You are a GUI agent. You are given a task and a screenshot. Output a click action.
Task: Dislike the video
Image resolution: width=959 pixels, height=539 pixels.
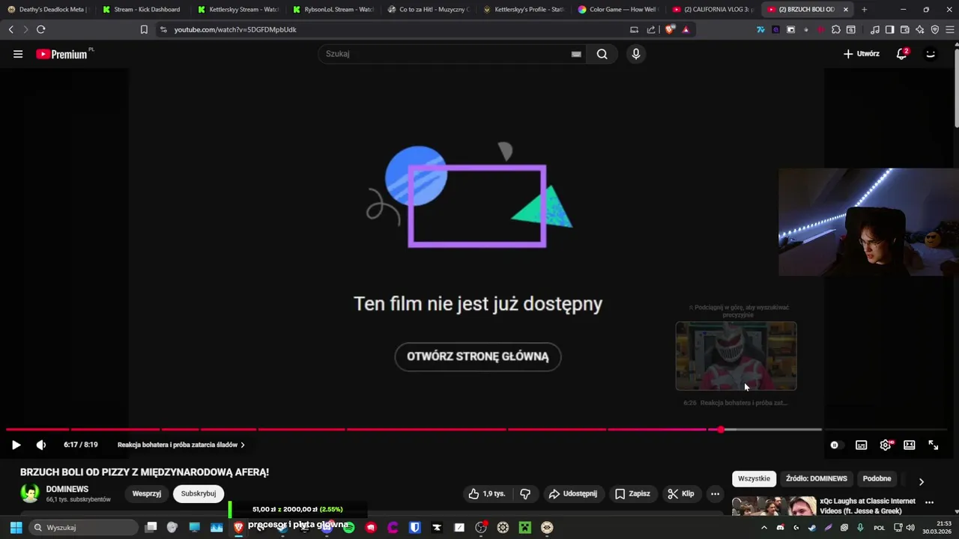pos(525,494)
